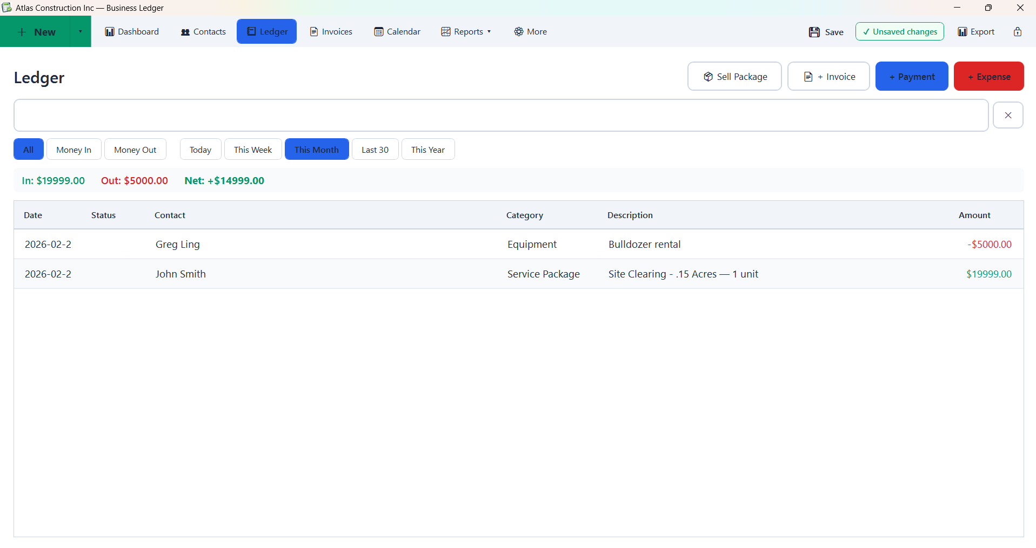
Task: Open the Calendar
Action: coord(397,31)
